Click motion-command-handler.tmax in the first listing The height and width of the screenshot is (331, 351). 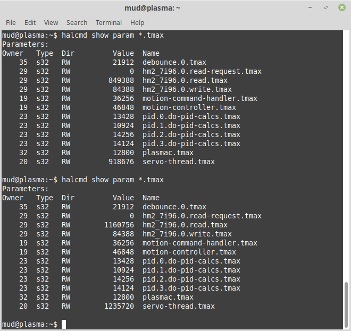pos(200,98)
